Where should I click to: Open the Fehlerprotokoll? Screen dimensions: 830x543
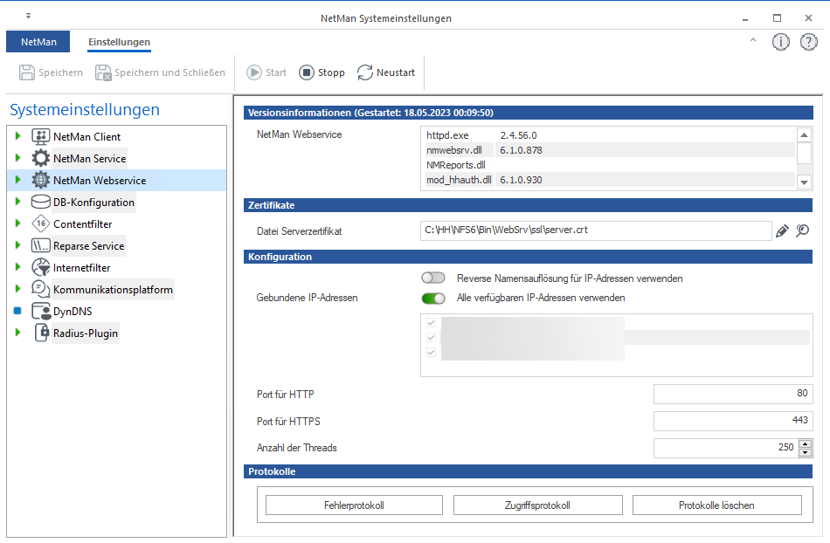pos(353,505)
